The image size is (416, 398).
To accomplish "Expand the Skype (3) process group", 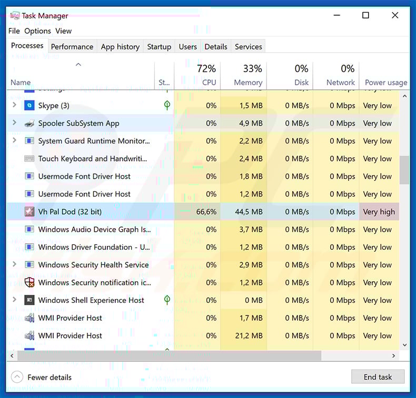I will click(x=15, y=105).
